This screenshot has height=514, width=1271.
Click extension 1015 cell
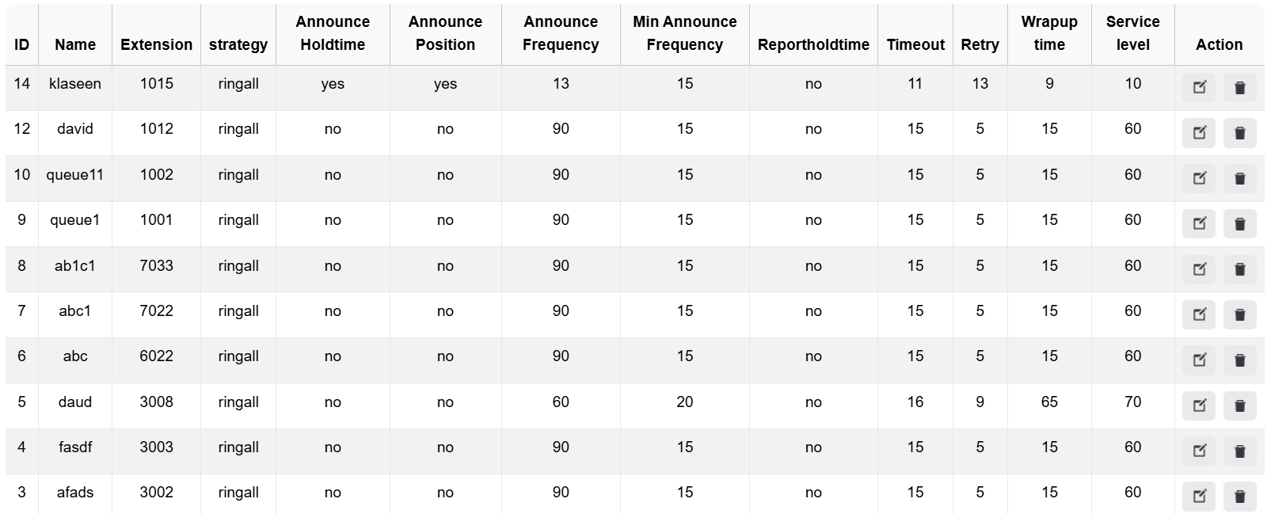click(x=156, y=83)
